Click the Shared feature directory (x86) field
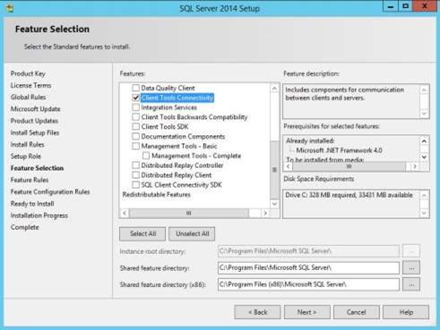 [308, 284]
